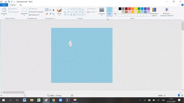Select the Magnifier tool
Screen dimensions: 184x103
53,14
